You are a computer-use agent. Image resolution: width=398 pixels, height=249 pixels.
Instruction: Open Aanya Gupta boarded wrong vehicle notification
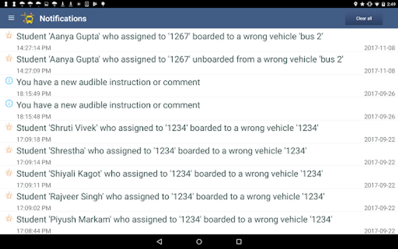pos(199,40)
